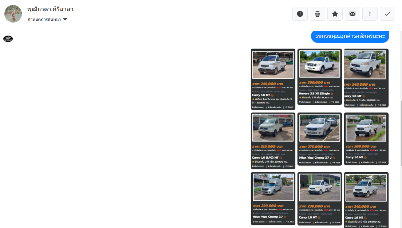This screenshot has width=402, height=228.
Task: Open the Navara 2.5 XE 290,000 baht card
Action: pos(320,77)
